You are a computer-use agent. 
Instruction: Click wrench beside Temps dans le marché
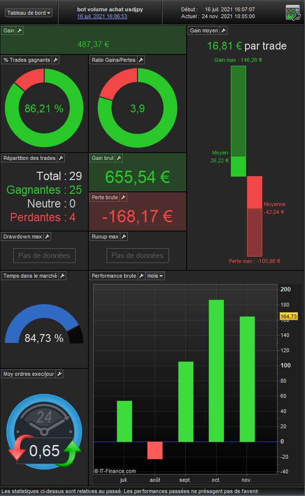[62, 276]
